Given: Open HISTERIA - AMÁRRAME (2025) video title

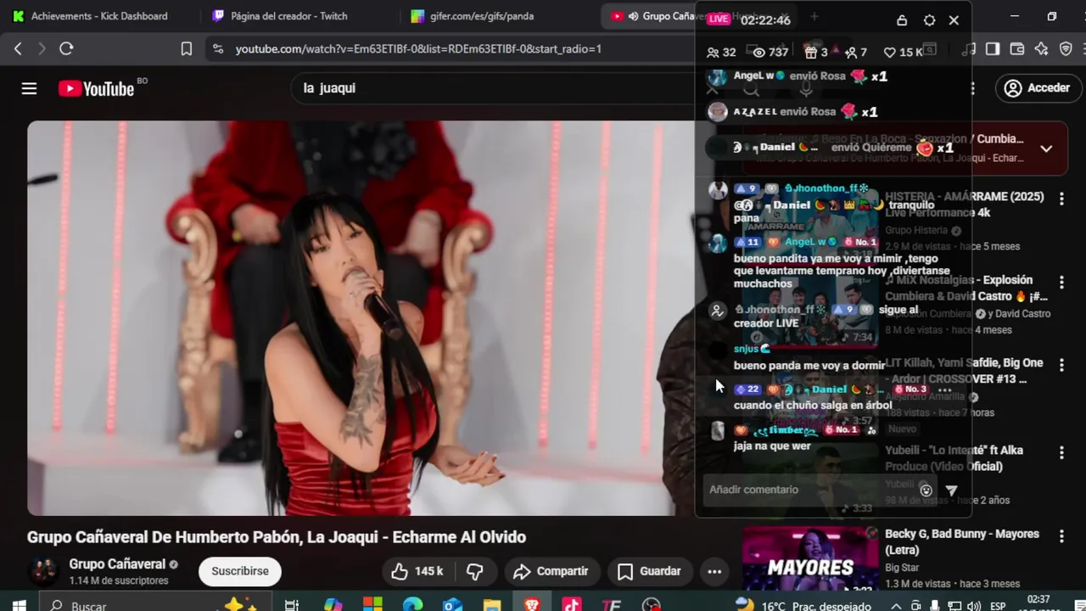Looking at the screenshot, I should [x=964, y=205].
